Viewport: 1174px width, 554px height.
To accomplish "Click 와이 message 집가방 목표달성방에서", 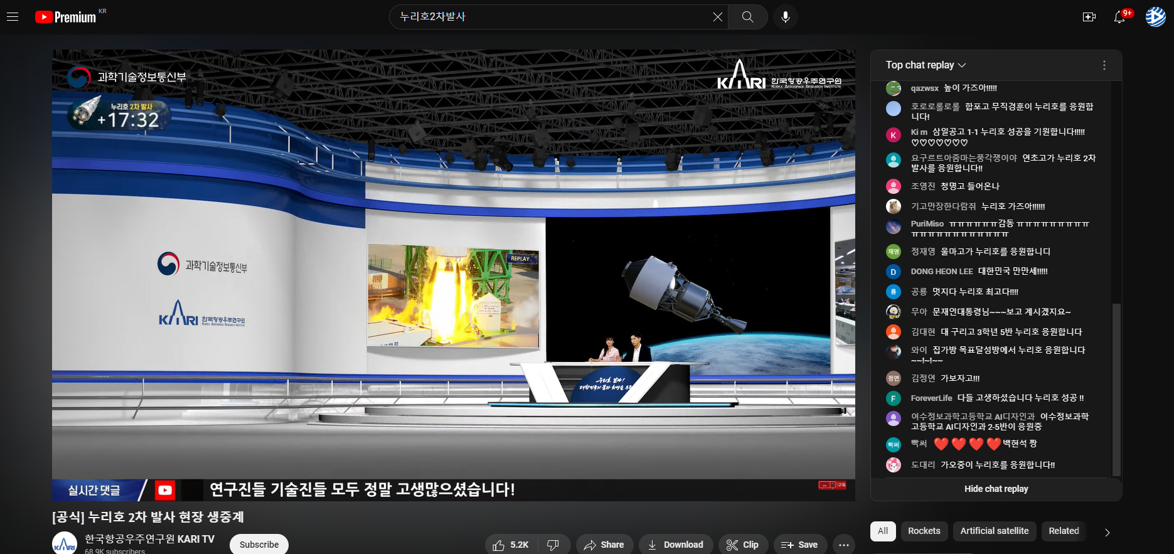I will click(x=998, y=355).
